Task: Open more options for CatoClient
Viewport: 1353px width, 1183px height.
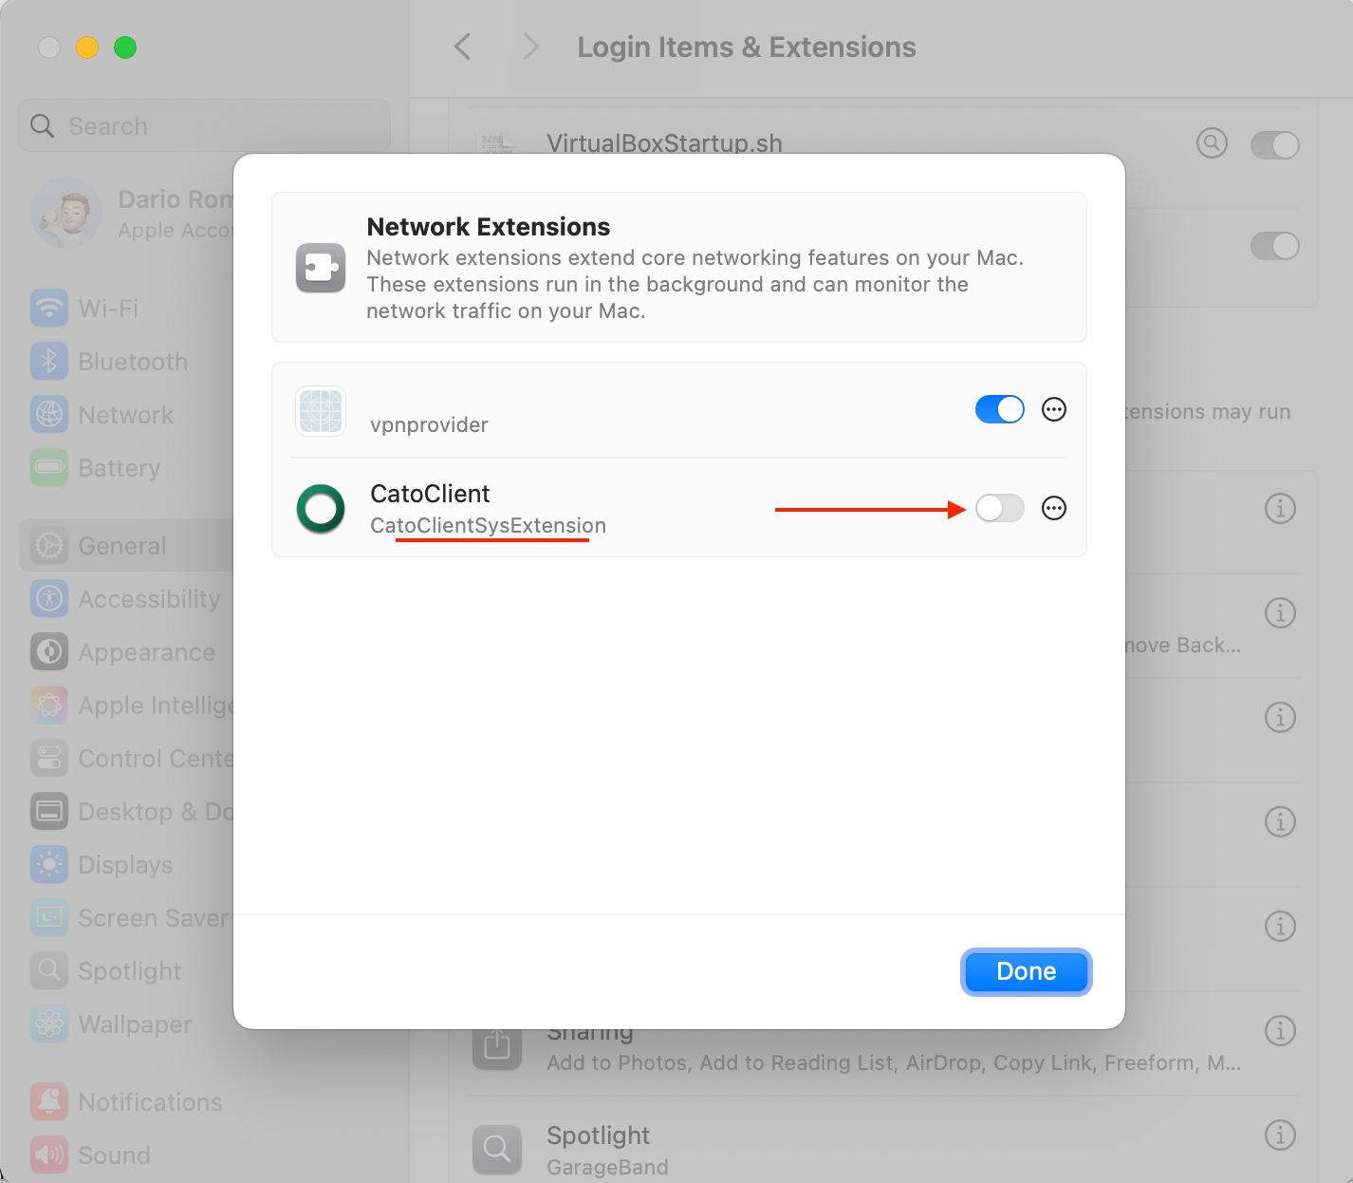Action: point(1054,508)
